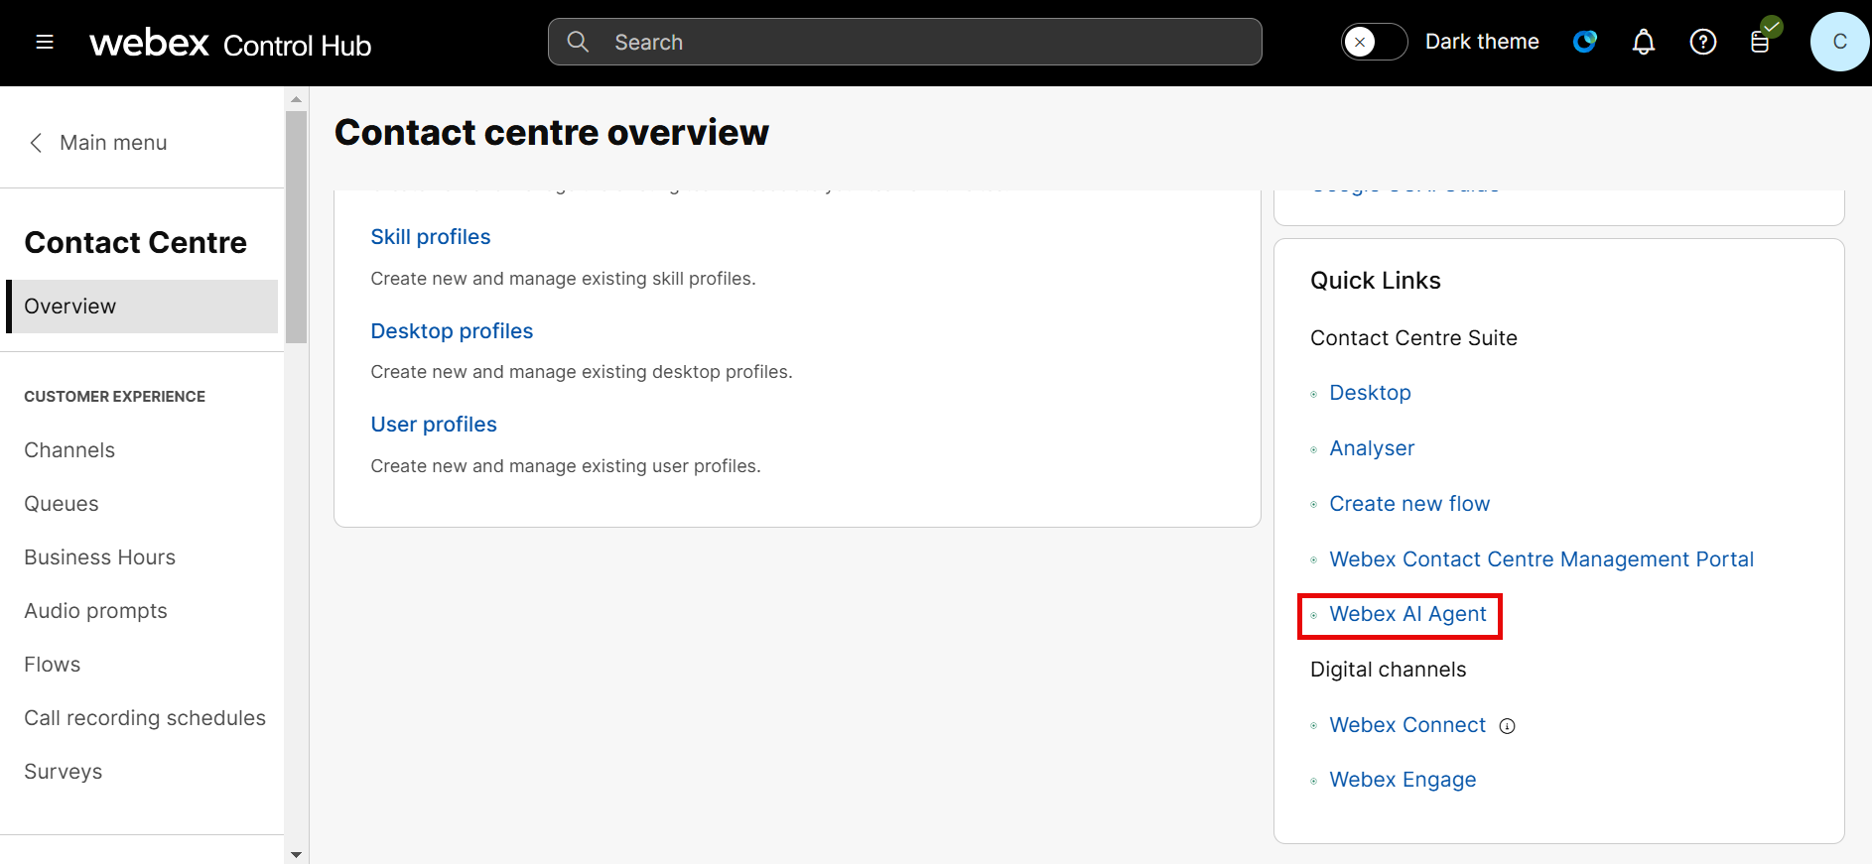Click 'Create new and manage existing desktop profiles.' text
Screen dimensions: 1872x864
[582, 372]
